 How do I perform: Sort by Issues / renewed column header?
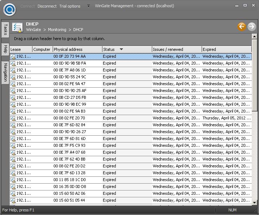[x=177, y=49]
